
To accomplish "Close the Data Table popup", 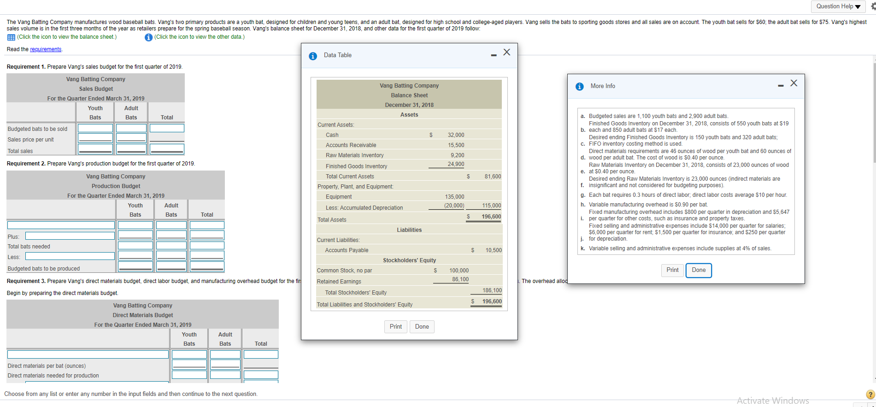I will (507, 52).
